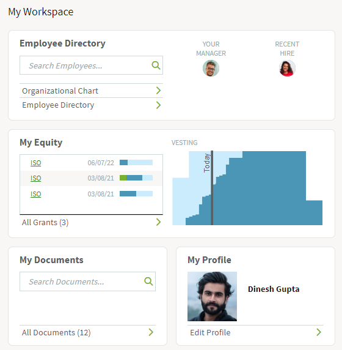Select the Edit Profile link
This screenshot has height=350, width=342.
210,333
